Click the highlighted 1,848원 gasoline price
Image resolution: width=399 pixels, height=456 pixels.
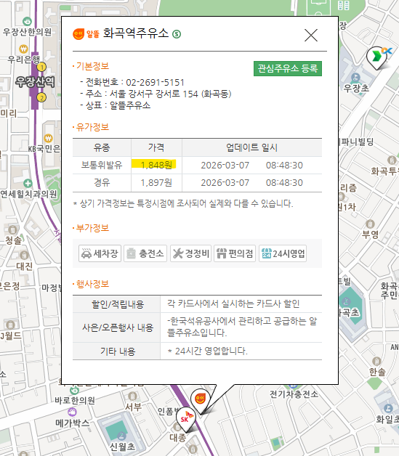(x=156, y=165)
